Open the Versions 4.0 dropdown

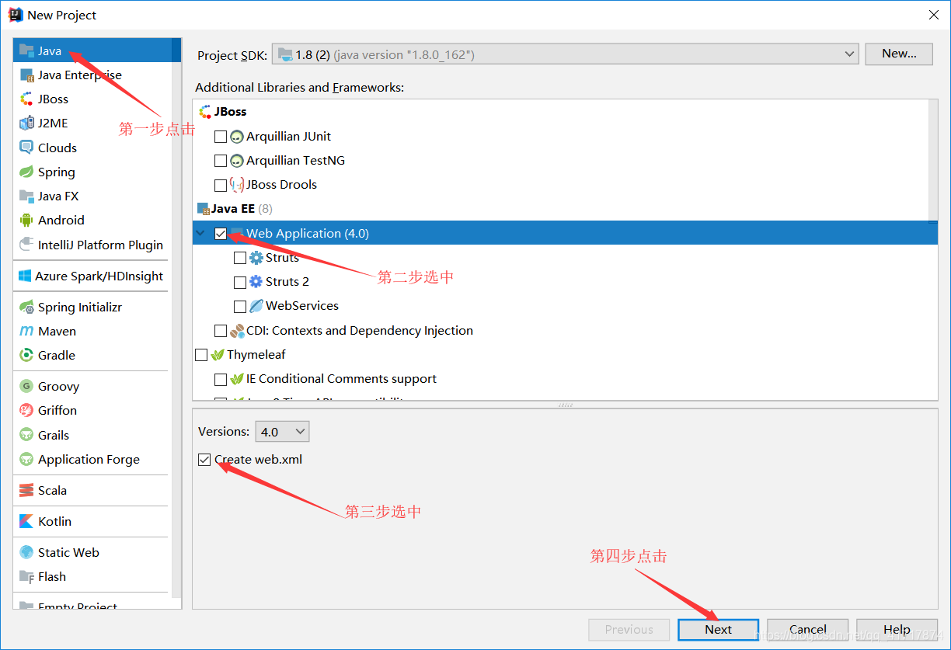point(282,432)
